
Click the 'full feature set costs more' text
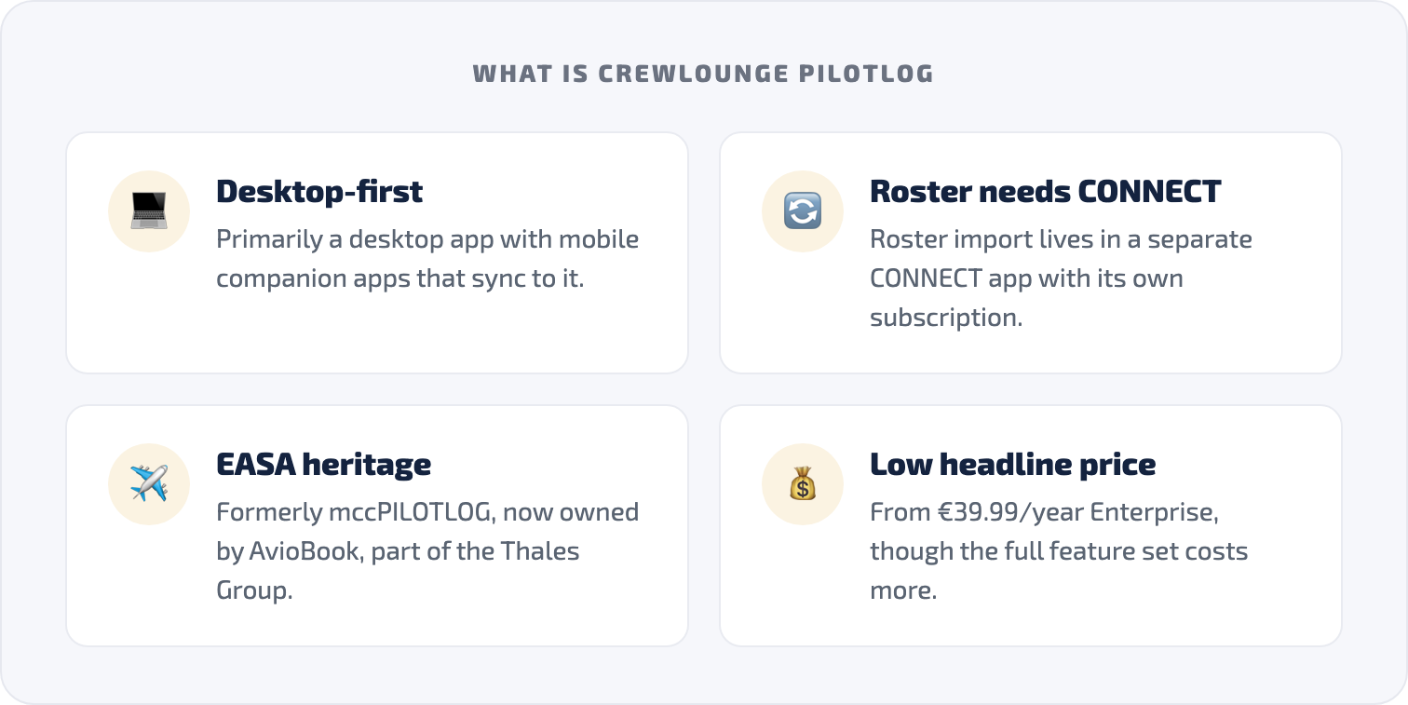pyautogui.click(x=1059, y=570)
